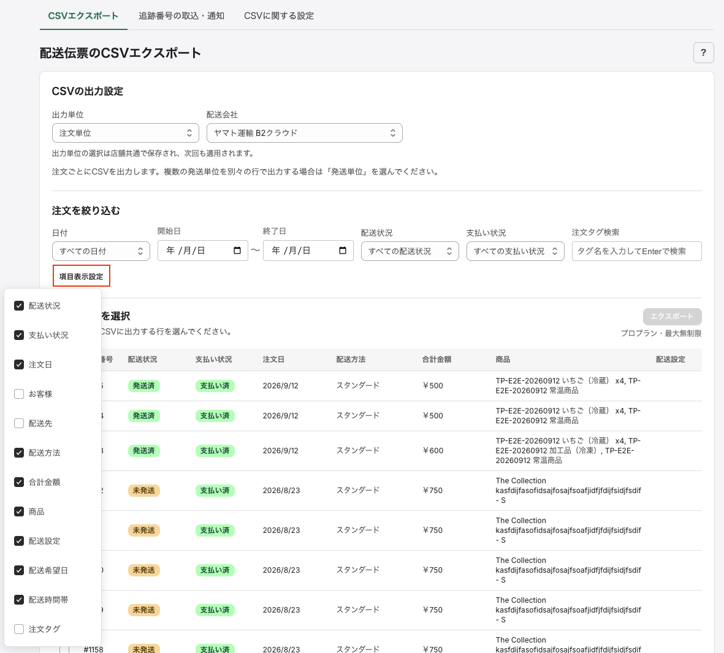Click 注文日 table column header
Screen dimensions: 724x653
click(x=274, y=359)
